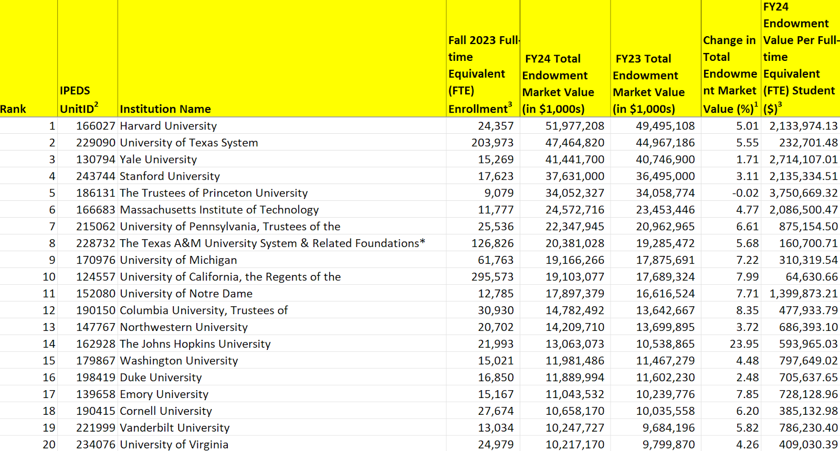Select Cornell's change value 6.20
Viewport: 840px width, 451px height.
[731, 411]
